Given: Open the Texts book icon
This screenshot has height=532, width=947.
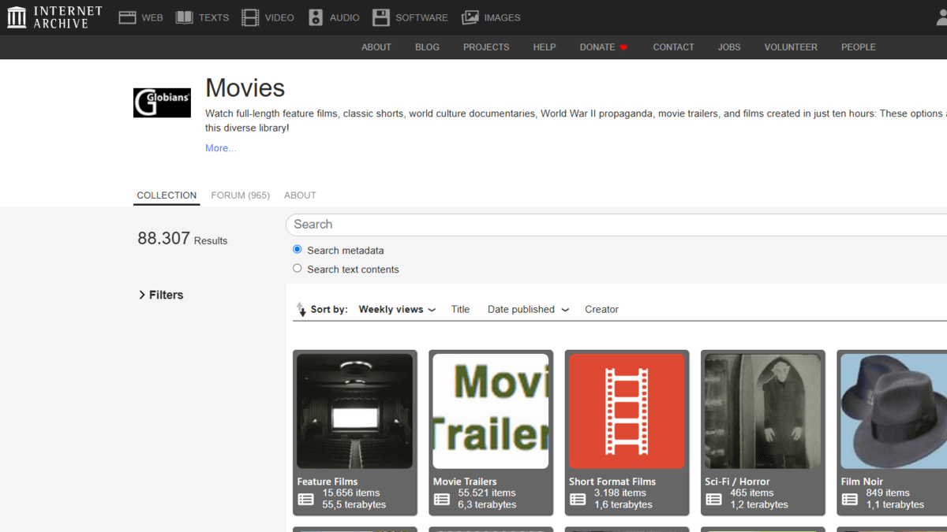Looking at the screenshot, I should pos(184,17).
